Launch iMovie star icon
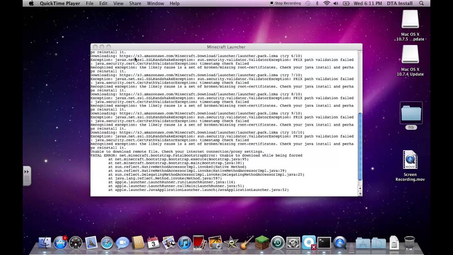Viewport: 453px width, 255px height. click(x=231, y=243)
